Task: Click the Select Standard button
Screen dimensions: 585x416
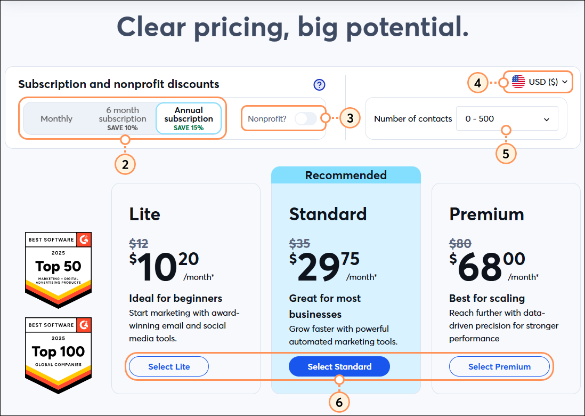Action: (x=339, y=366)
